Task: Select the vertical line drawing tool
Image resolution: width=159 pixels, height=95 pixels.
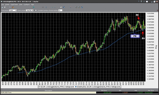Action: (x=55, y=7)
